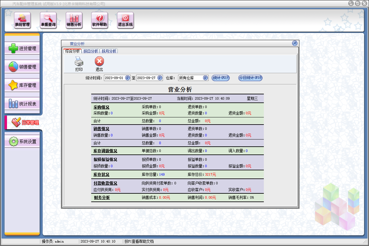369x246 pixels.
Task: Click the 库存状况 heading
Action: coord(101,174)
